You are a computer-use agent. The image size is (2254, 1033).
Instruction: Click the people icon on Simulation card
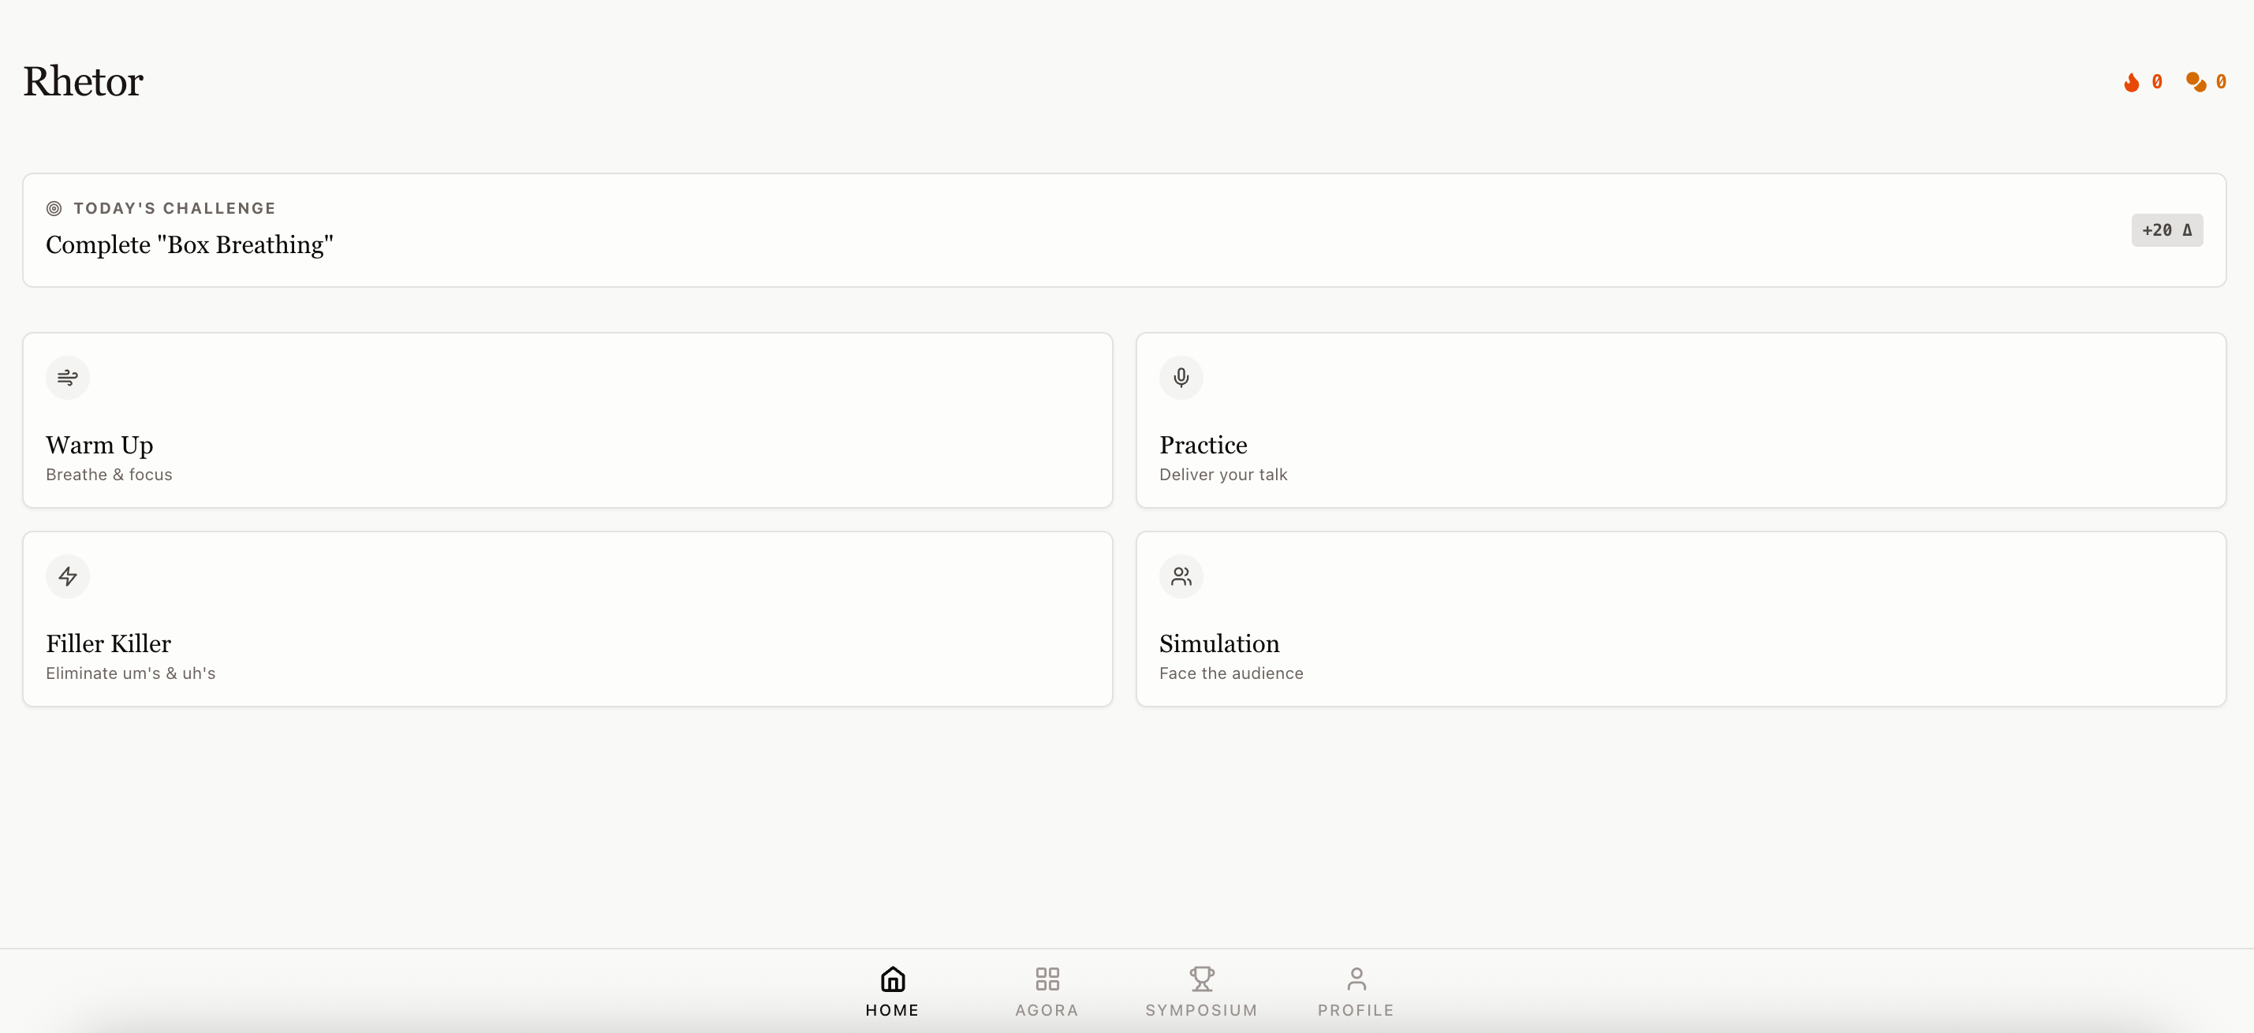click(1181, 576)
